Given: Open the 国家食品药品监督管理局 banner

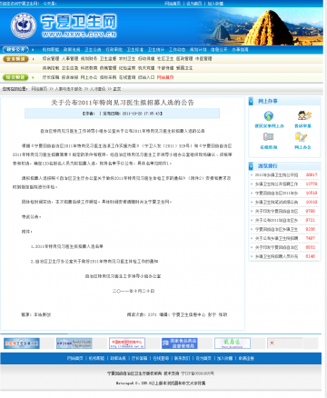Looking at the screenshot, I should pos(180,343).
